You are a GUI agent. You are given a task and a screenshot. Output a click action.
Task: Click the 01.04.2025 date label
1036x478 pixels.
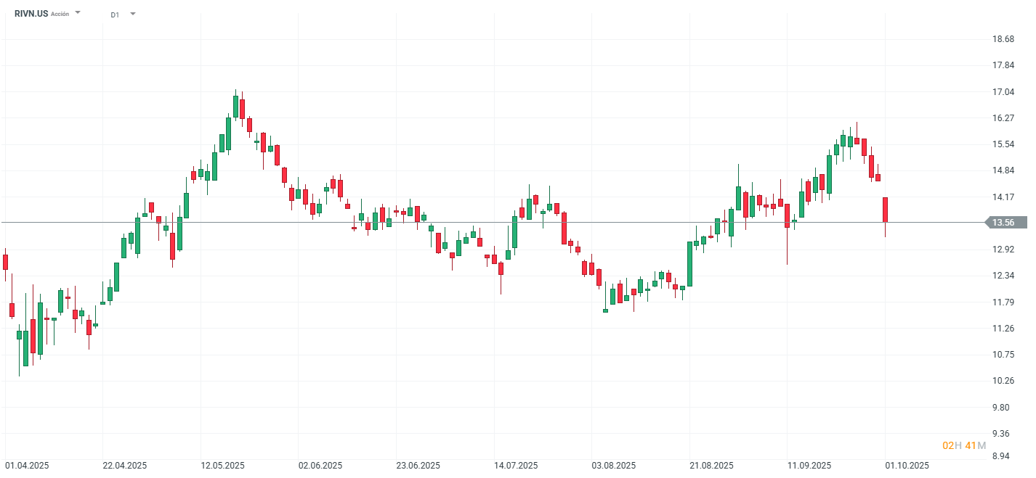tap(27, 466)
